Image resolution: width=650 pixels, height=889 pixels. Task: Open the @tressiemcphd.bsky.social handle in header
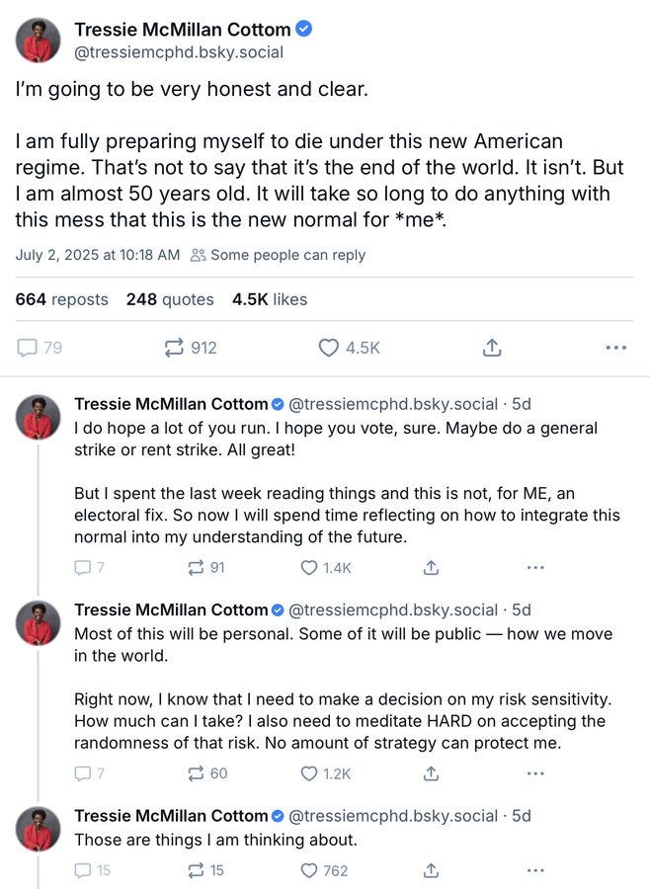tap(179, 52)
